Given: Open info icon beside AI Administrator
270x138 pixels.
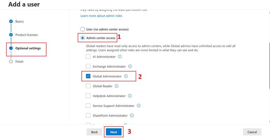Looking at the screenshot, I should [120, 57].
